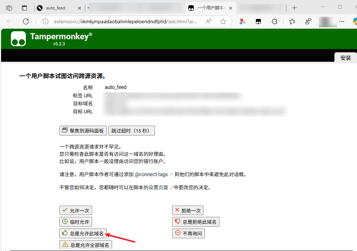Viewport: 357px width, 251px height.
Task: Choose 允许一次 to allow once
Action: 76,210
